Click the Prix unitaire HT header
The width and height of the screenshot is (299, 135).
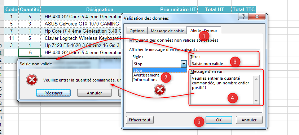[x=178, y=9]
